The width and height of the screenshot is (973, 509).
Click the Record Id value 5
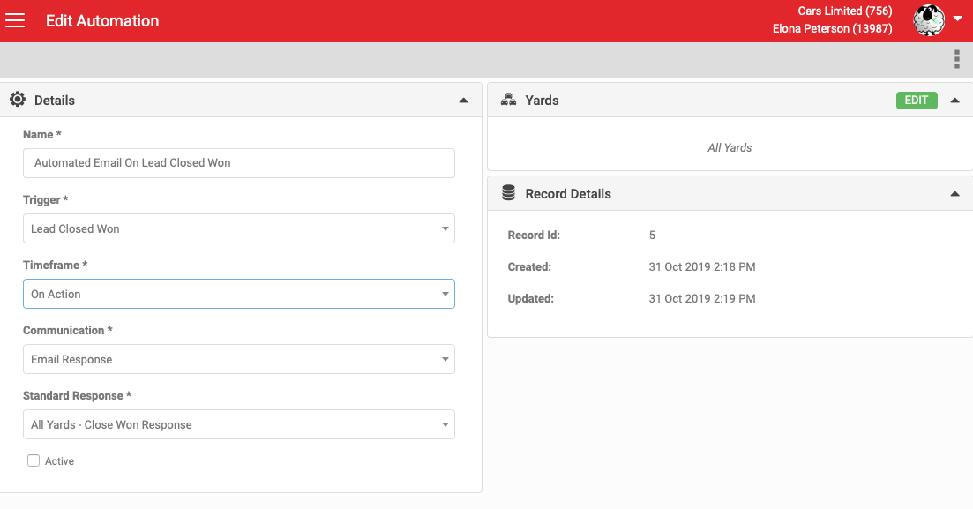[x=652, y=236]
